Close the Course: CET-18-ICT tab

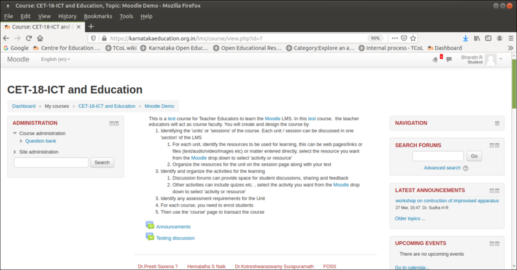[x=78, y=26]
